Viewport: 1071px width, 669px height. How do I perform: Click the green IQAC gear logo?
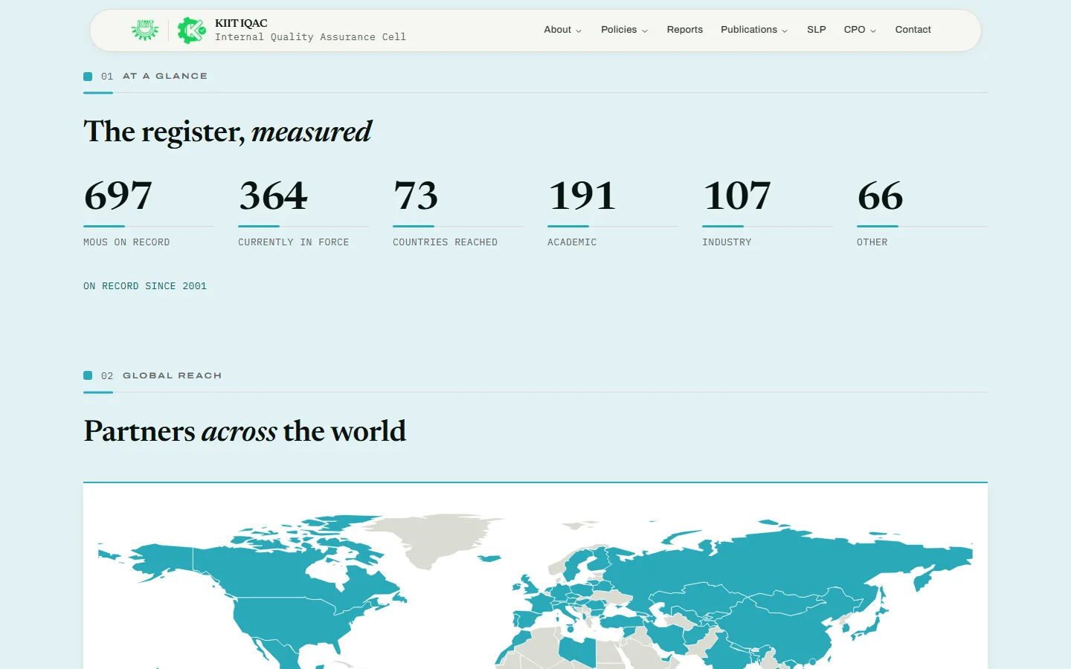pyautogui.click(x=192, y=30)
